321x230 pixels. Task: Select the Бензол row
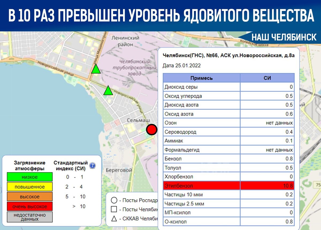(x=229, y=159)
